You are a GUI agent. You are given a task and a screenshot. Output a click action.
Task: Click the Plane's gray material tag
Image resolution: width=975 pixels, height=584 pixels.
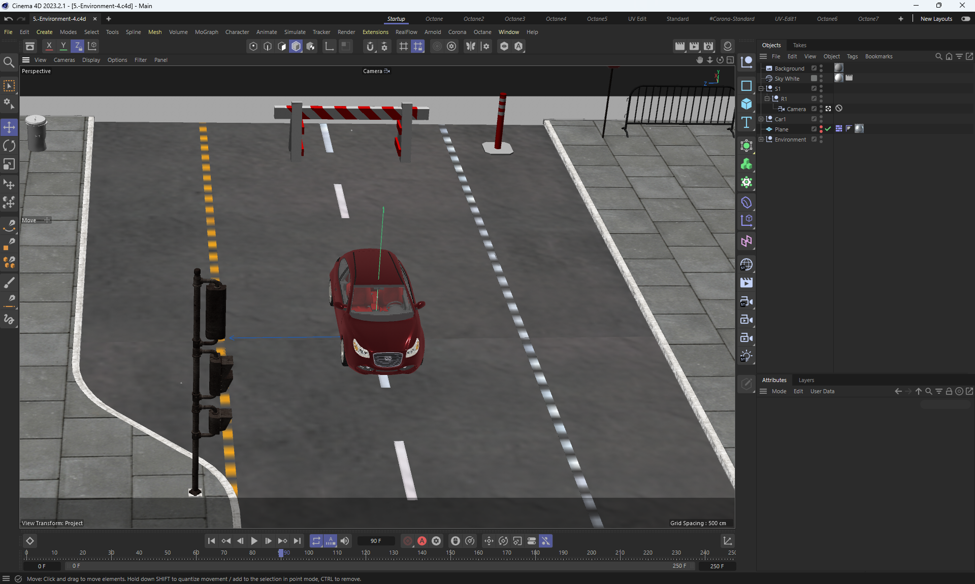pyautogui.click(x=859, y=129)
